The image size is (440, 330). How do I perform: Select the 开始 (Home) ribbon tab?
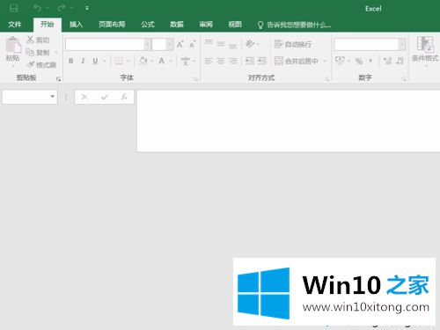click(48, 25)
